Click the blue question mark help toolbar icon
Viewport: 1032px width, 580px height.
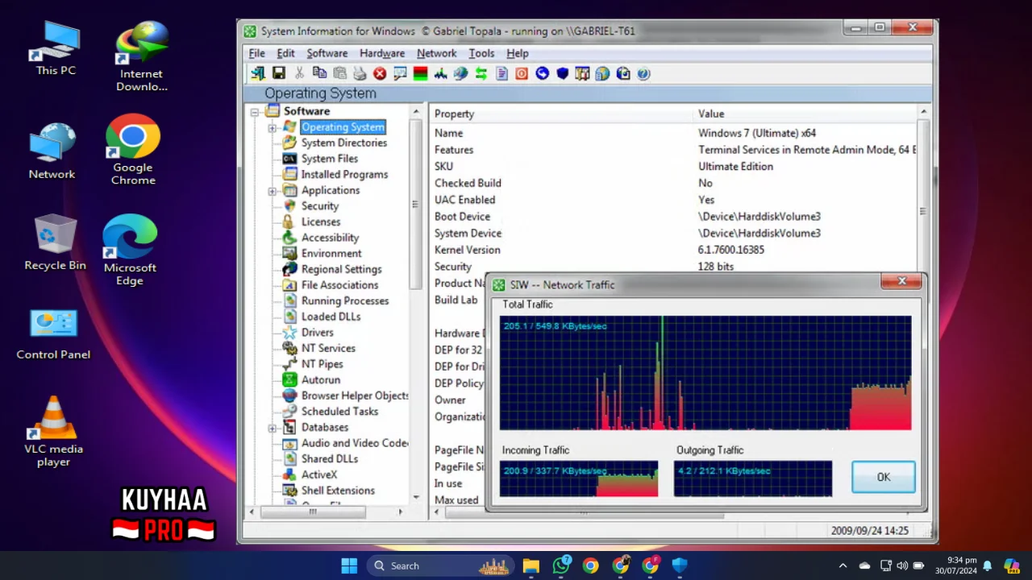click(643, 73)
